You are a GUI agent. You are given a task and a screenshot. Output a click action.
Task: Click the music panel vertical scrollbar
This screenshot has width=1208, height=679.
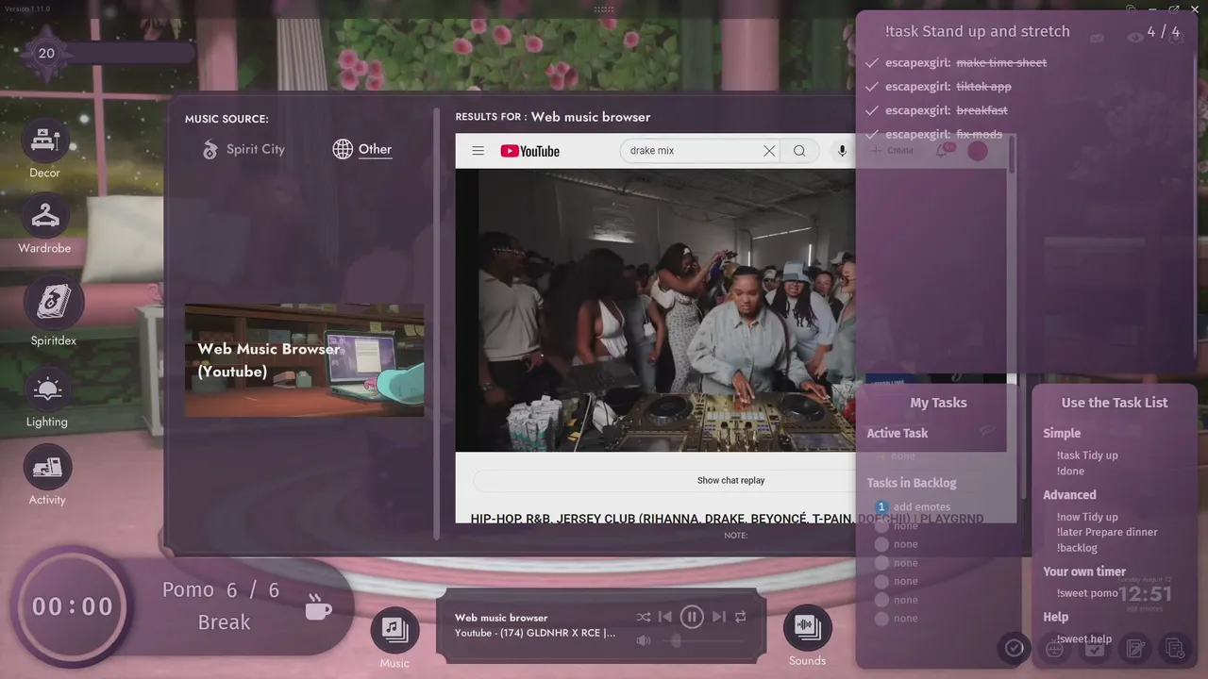click(x=437, y=323)
